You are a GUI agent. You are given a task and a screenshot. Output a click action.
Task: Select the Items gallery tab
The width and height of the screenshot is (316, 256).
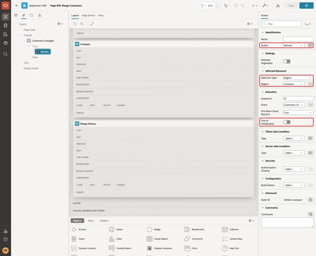tap(91, 221)
